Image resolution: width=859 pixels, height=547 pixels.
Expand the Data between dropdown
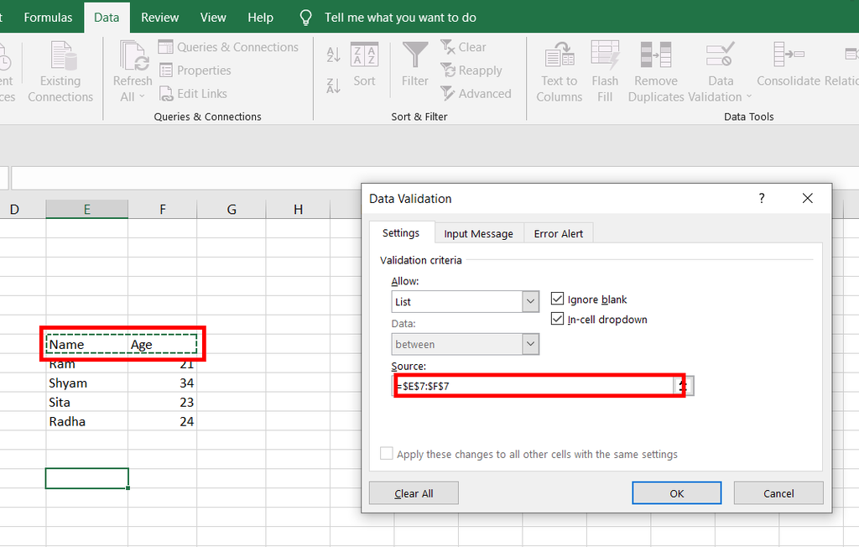(x=530, y=344)
